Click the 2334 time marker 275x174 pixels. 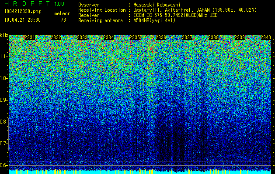pos(108,37)
